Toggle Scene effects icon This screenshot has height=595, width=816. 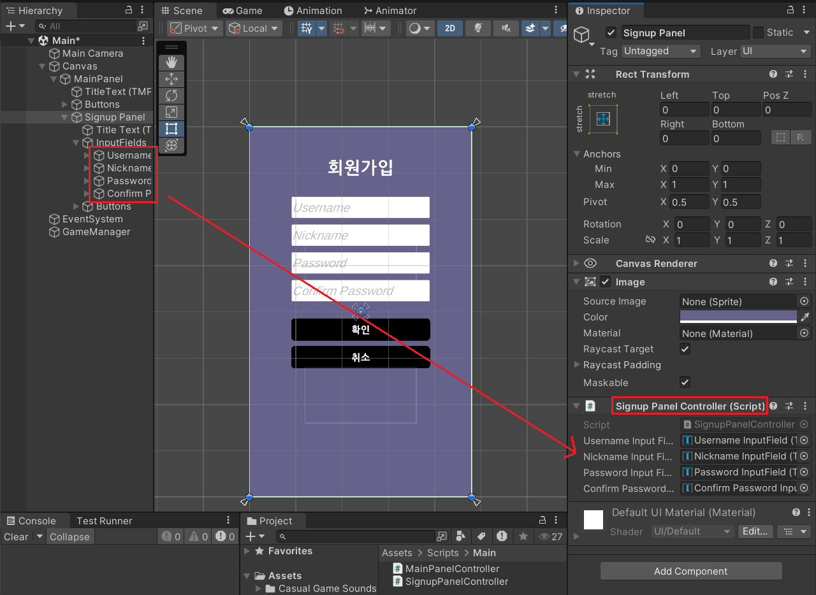tap(530, 28)
